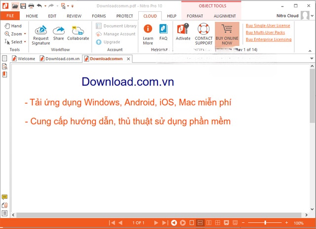This screenshot has width=316, height=229.
Task: Close the Downloadcomvn document tab
Action: point(128,59)
